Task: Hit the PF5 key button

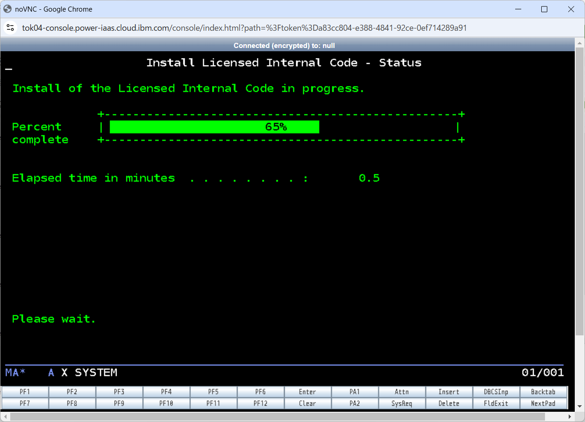Action: (x=213, y=392)
